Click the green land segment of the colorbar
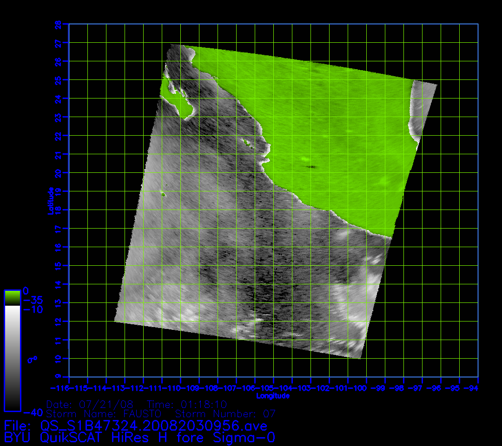502x446 pixels. (12, 297)
